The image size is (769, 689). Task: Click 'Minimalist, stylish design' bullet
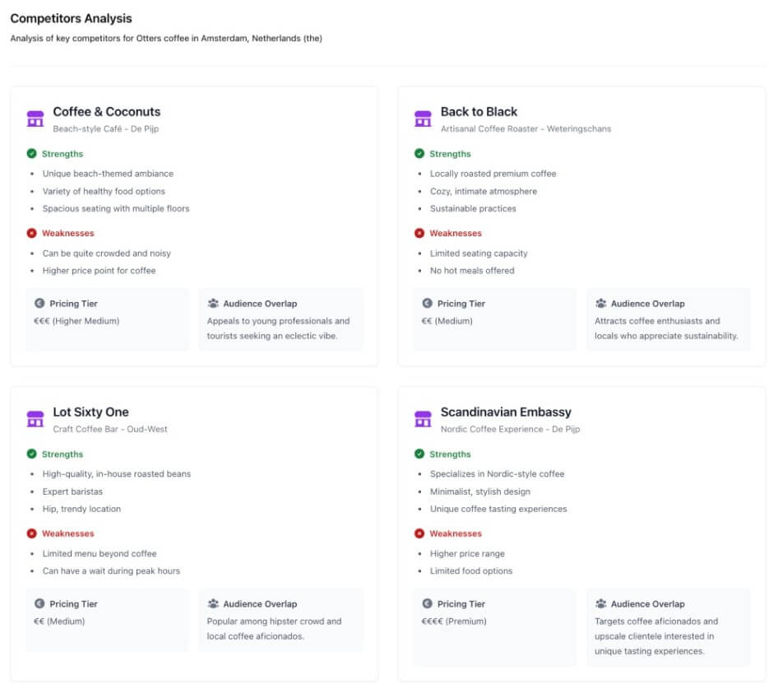coord(480,491)
